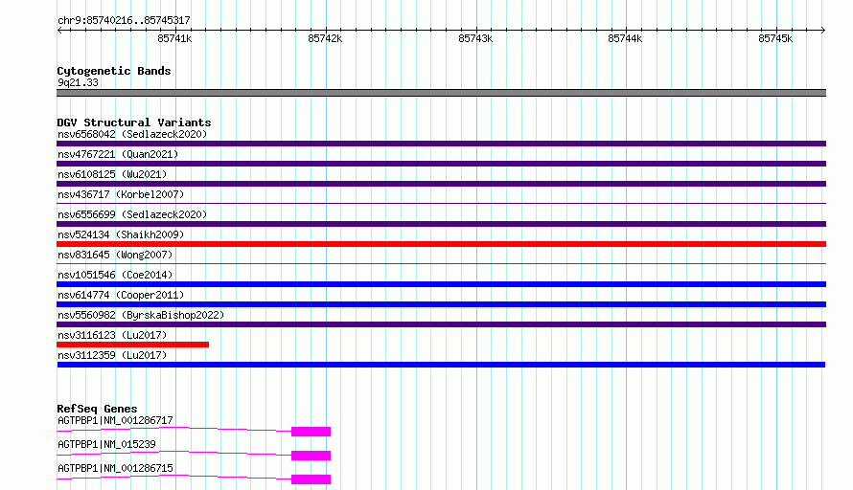This screenshot has height=490, width=853.
Task: Open variant nsv4767221 (Quan2021) label
Action: (118, 154)
